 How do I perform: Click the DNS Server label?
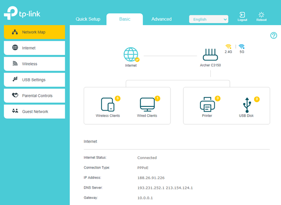(x=93, y=188)
